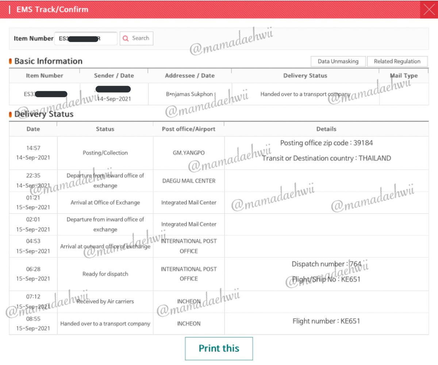Select 'Posting office zip code : 39184' text
The height and width of the screenshot is (365, 438).
click(x=327, y=143)
